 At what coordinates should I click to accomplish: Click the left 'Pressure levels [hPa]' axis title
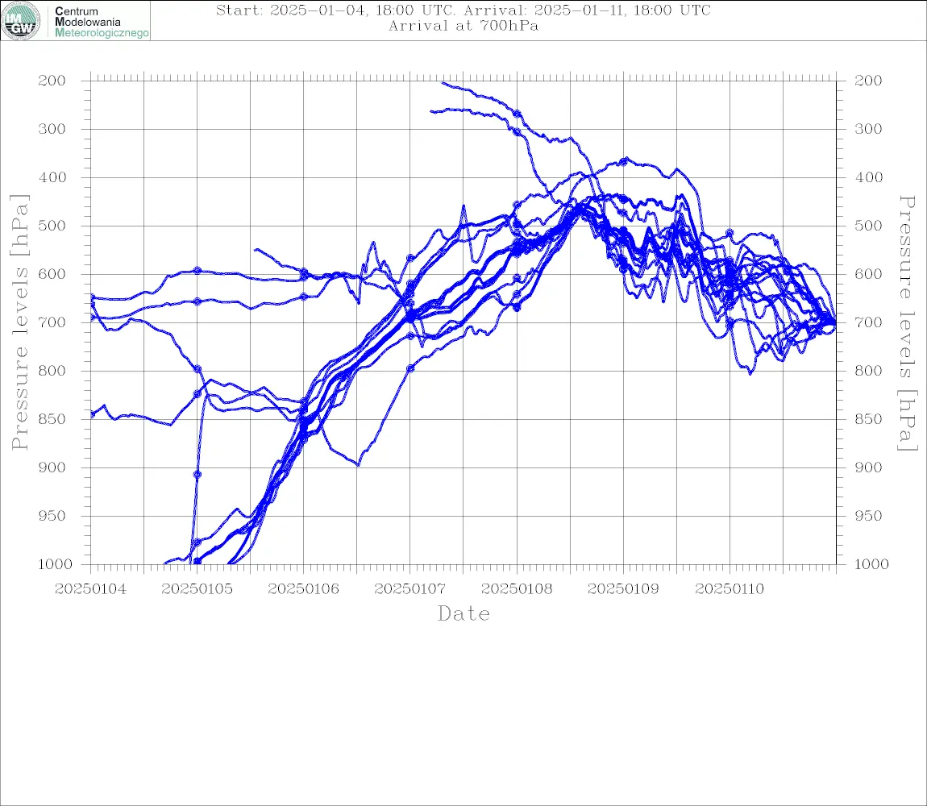[19, 322]
